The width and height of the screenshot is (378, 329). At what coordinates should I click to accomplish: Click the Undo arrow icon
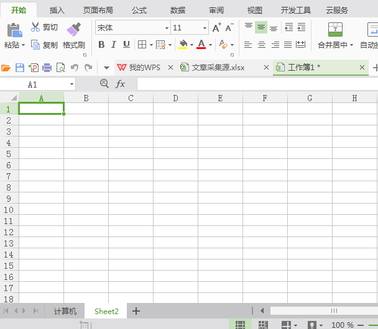pyautogui.click(x=75, y=68)
